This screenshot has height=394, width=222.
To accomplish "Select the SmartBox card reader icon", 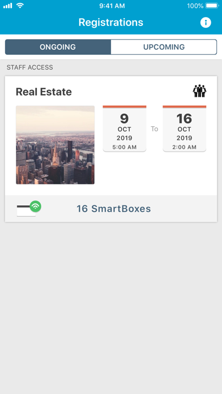I will click(26, 211).
